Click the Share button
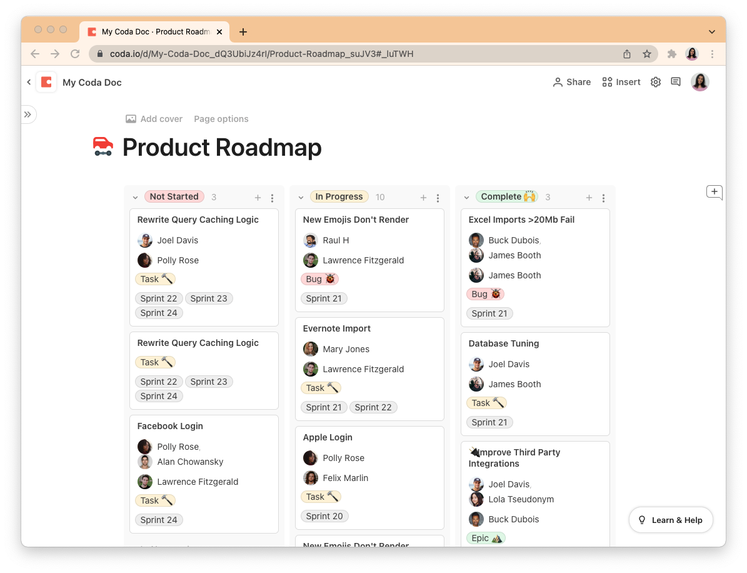The height and width of the screenshot is (573, 747). click(572, 82)
